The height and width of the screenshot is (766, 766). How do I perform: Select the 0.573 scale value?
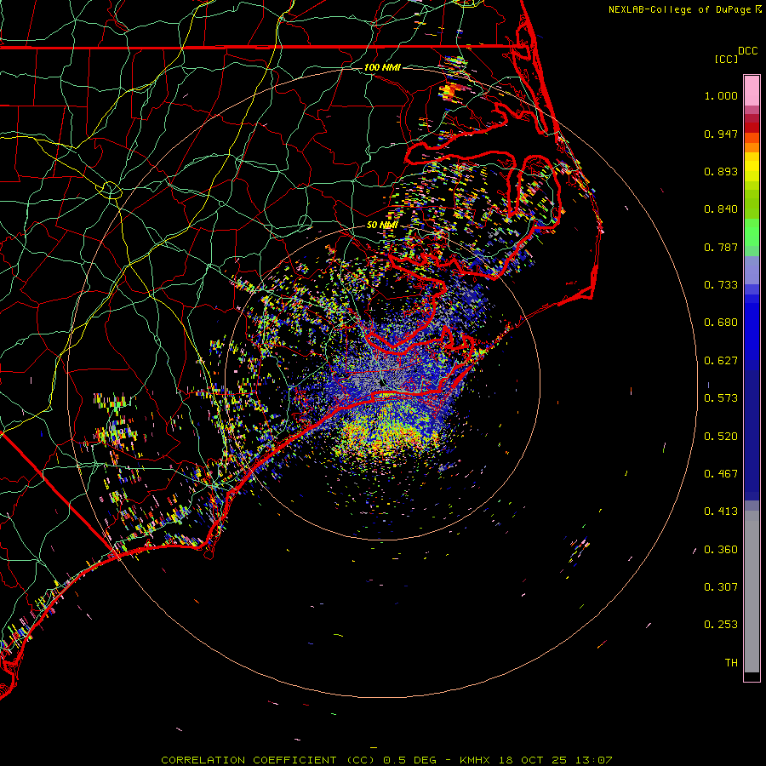pos(721,398)
